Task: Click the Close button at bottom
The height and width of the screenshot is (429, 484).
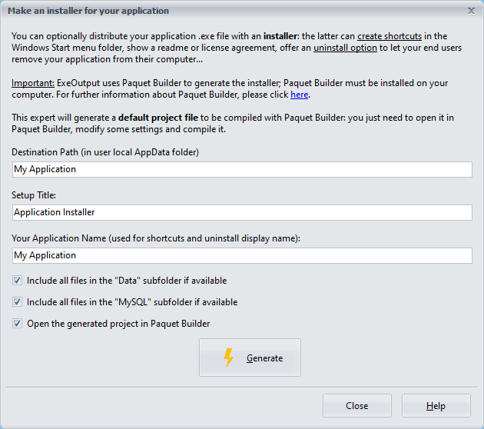Action: (356, 406)
